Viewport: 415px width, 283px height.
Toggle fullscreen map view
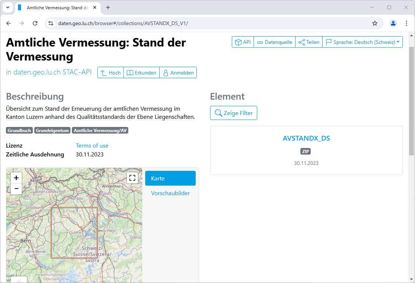pos(132,178)
